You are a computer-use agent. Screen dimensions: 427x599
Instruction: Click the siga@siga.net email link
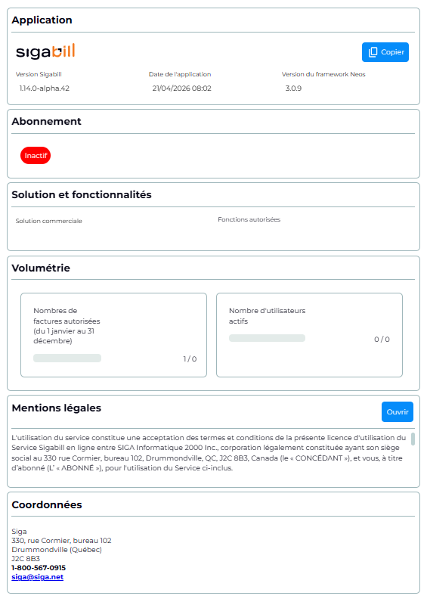tap(37, 577)
